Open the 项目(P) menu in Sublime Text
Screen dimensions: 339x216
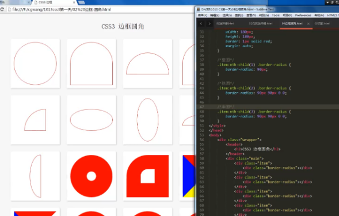(287, 15)
